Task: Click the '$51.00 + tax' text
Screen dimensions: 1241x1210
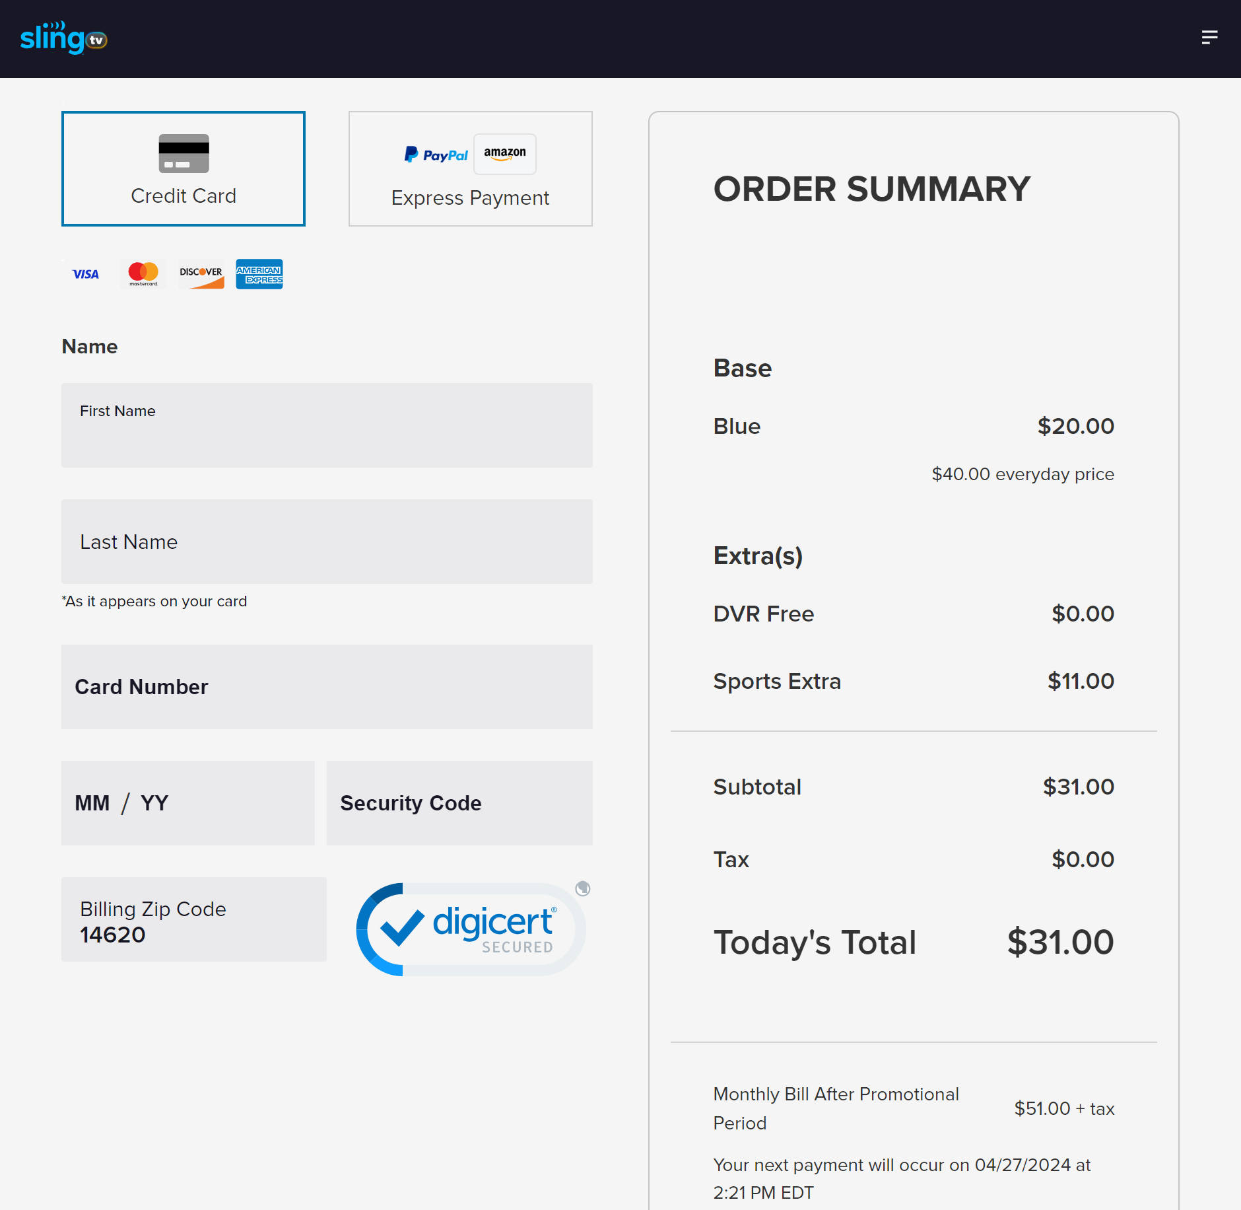Action: 1064,1108
